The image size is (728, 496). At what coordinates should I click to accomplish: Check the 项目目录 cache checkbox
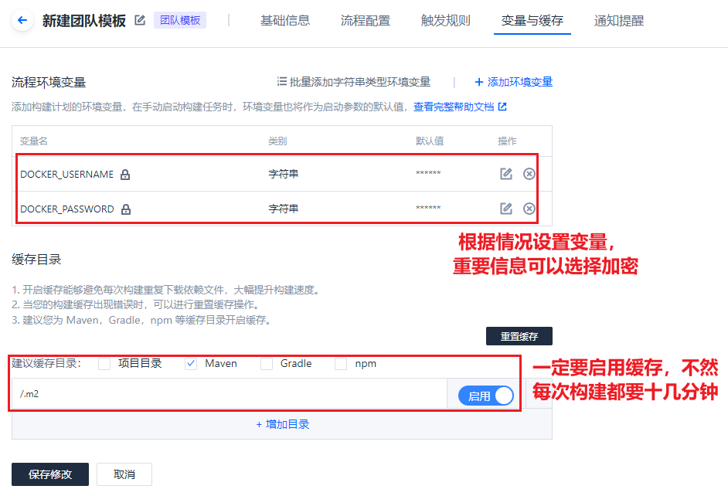pyautogui.click(x=104, y=364)
